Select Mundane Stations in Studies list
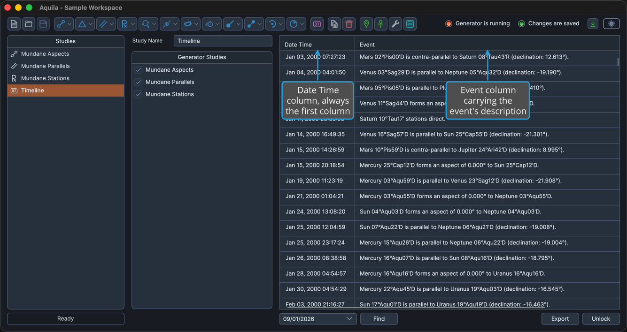 [x=66, y=78]
